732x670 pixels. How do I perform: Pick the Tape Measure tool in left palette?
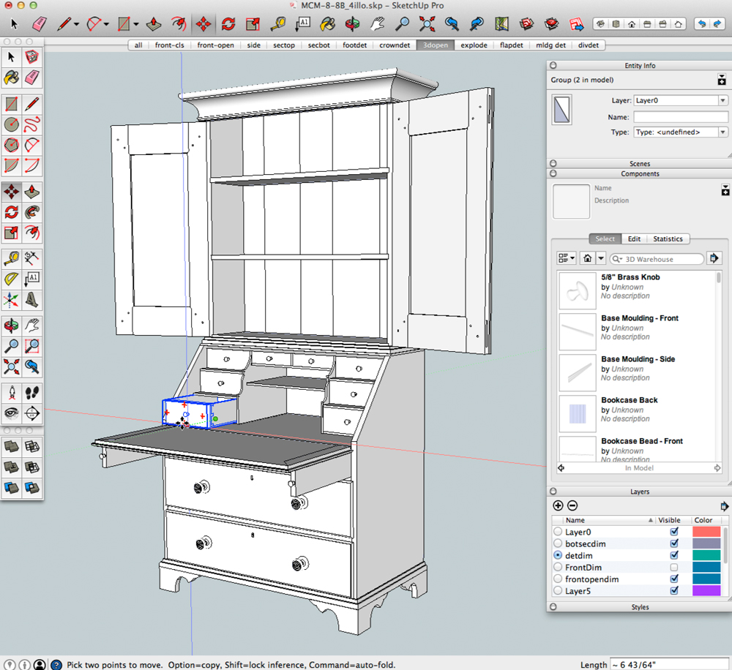(x=12, y=257)
